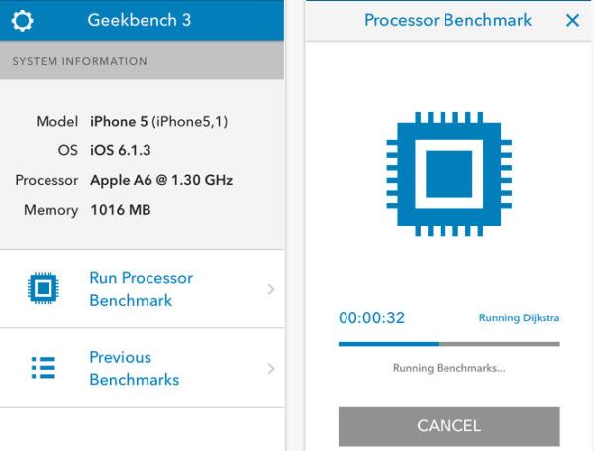Screen dimensions: 594x451
Task: Close the Processor Benchmark panel
Action: pos(572,20)
